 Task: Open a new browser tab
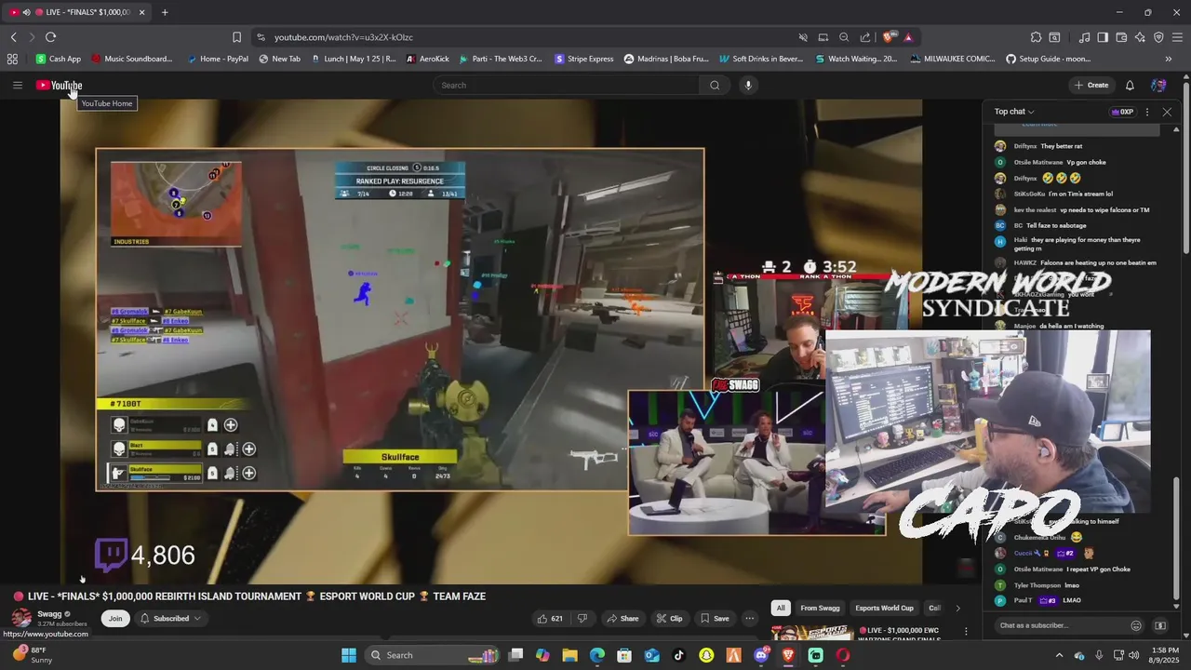pos(165,12)
